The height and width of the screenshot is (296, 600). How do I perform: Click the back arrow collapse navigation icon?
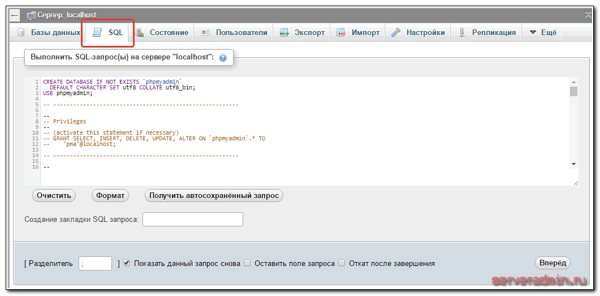pyautogui.click(x=15, y=15)
